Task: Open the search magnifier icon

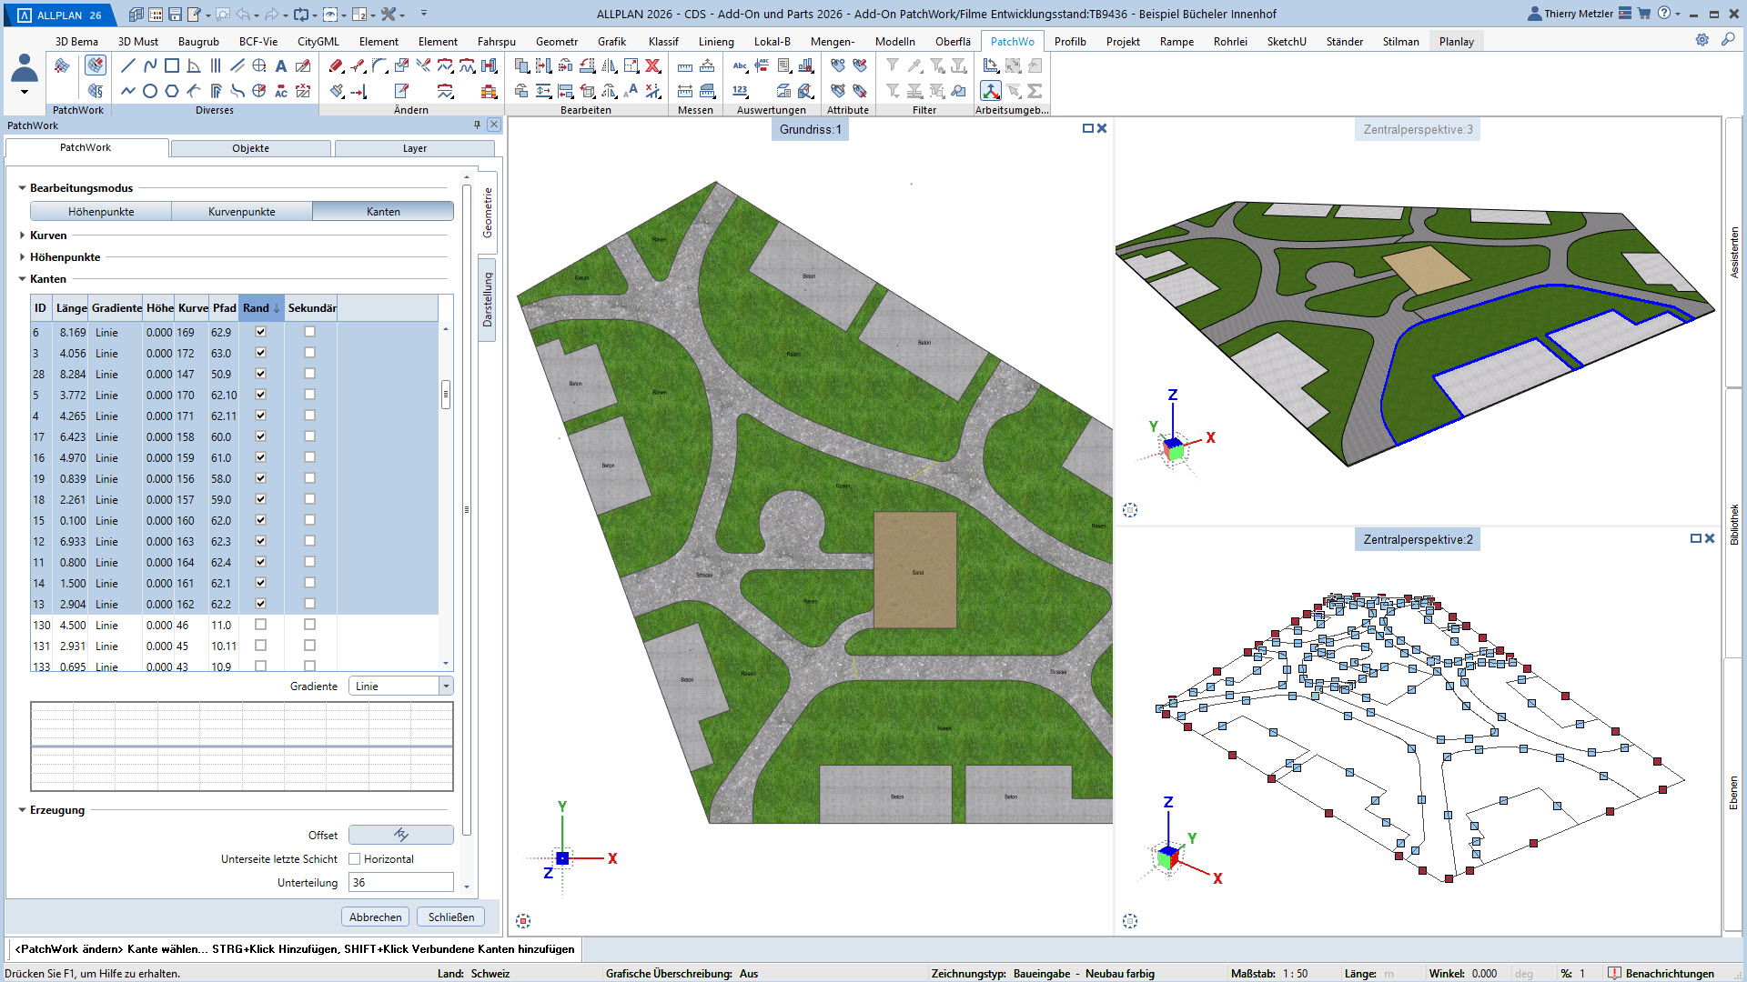Action: click(1727, 40)
